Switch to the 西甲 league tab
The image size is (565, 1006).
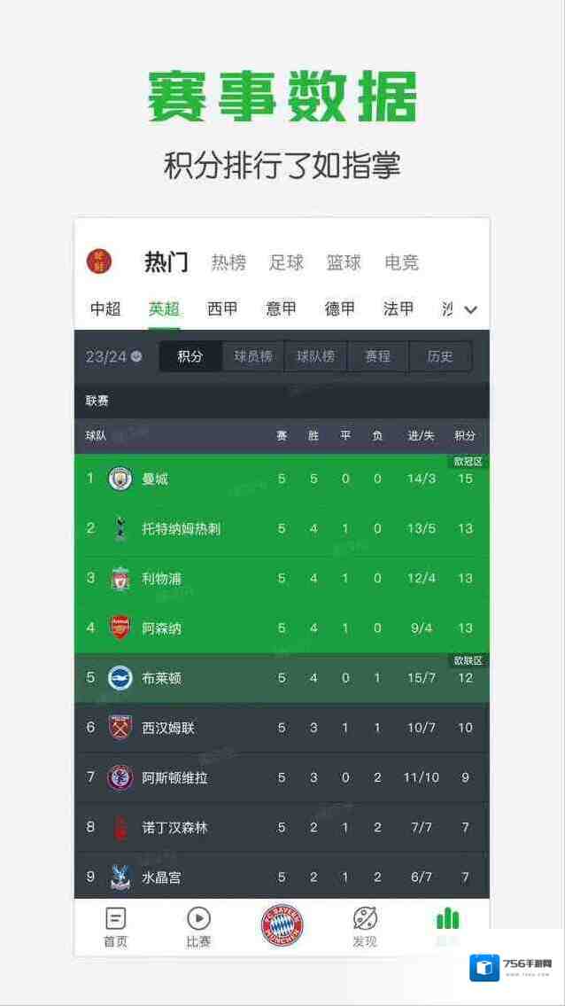coord(222,308)
